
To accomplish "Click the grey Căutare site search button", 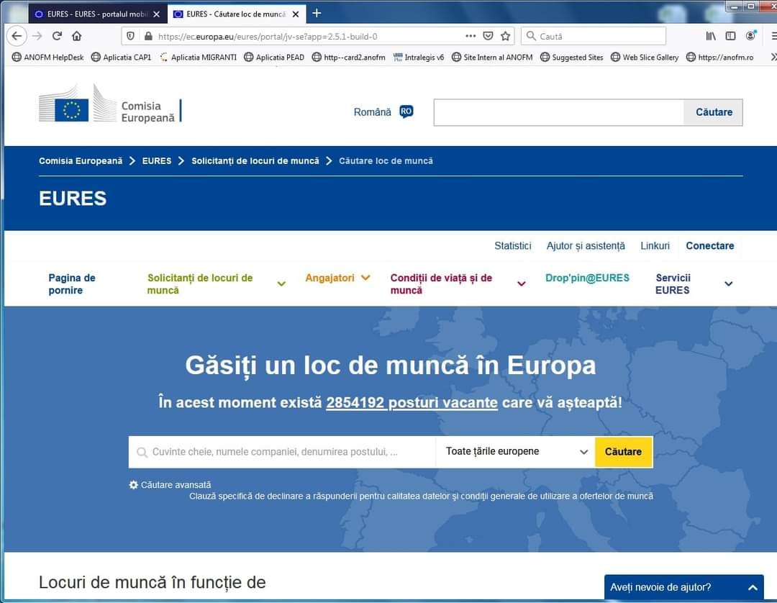I will (713, 112).
